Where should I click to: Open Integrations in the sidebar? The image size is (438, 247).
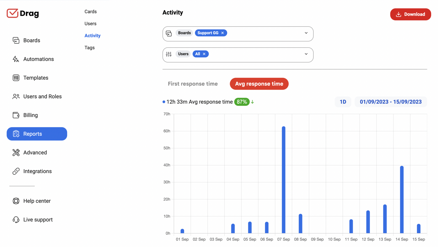(37, 171)
